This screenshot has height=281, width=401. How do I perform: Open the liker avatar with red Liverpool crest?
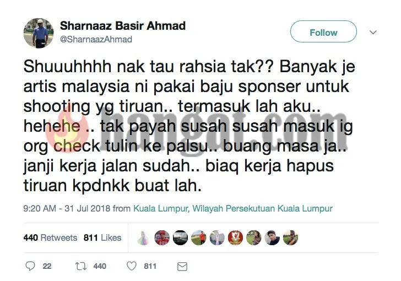click(236, 238)
